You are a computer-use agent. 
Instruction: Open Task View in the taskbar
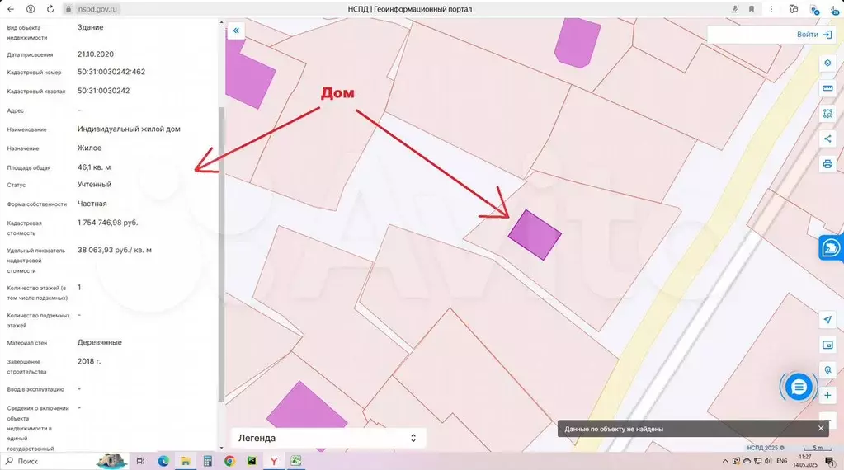coord(140,461)
